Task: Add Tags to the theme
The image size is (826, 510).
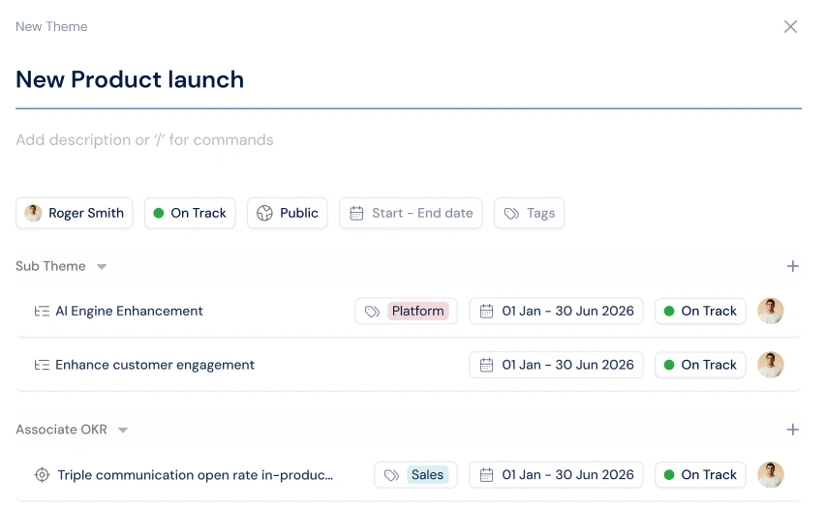Action: [x=529, y=213]
